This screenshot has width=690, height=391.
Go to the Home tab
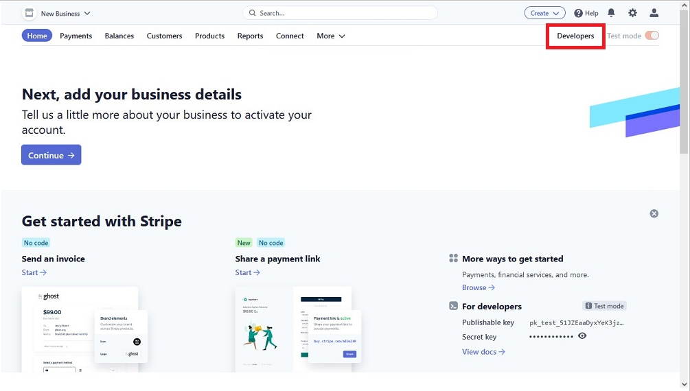pyautogui.click(x=37, y=36)
